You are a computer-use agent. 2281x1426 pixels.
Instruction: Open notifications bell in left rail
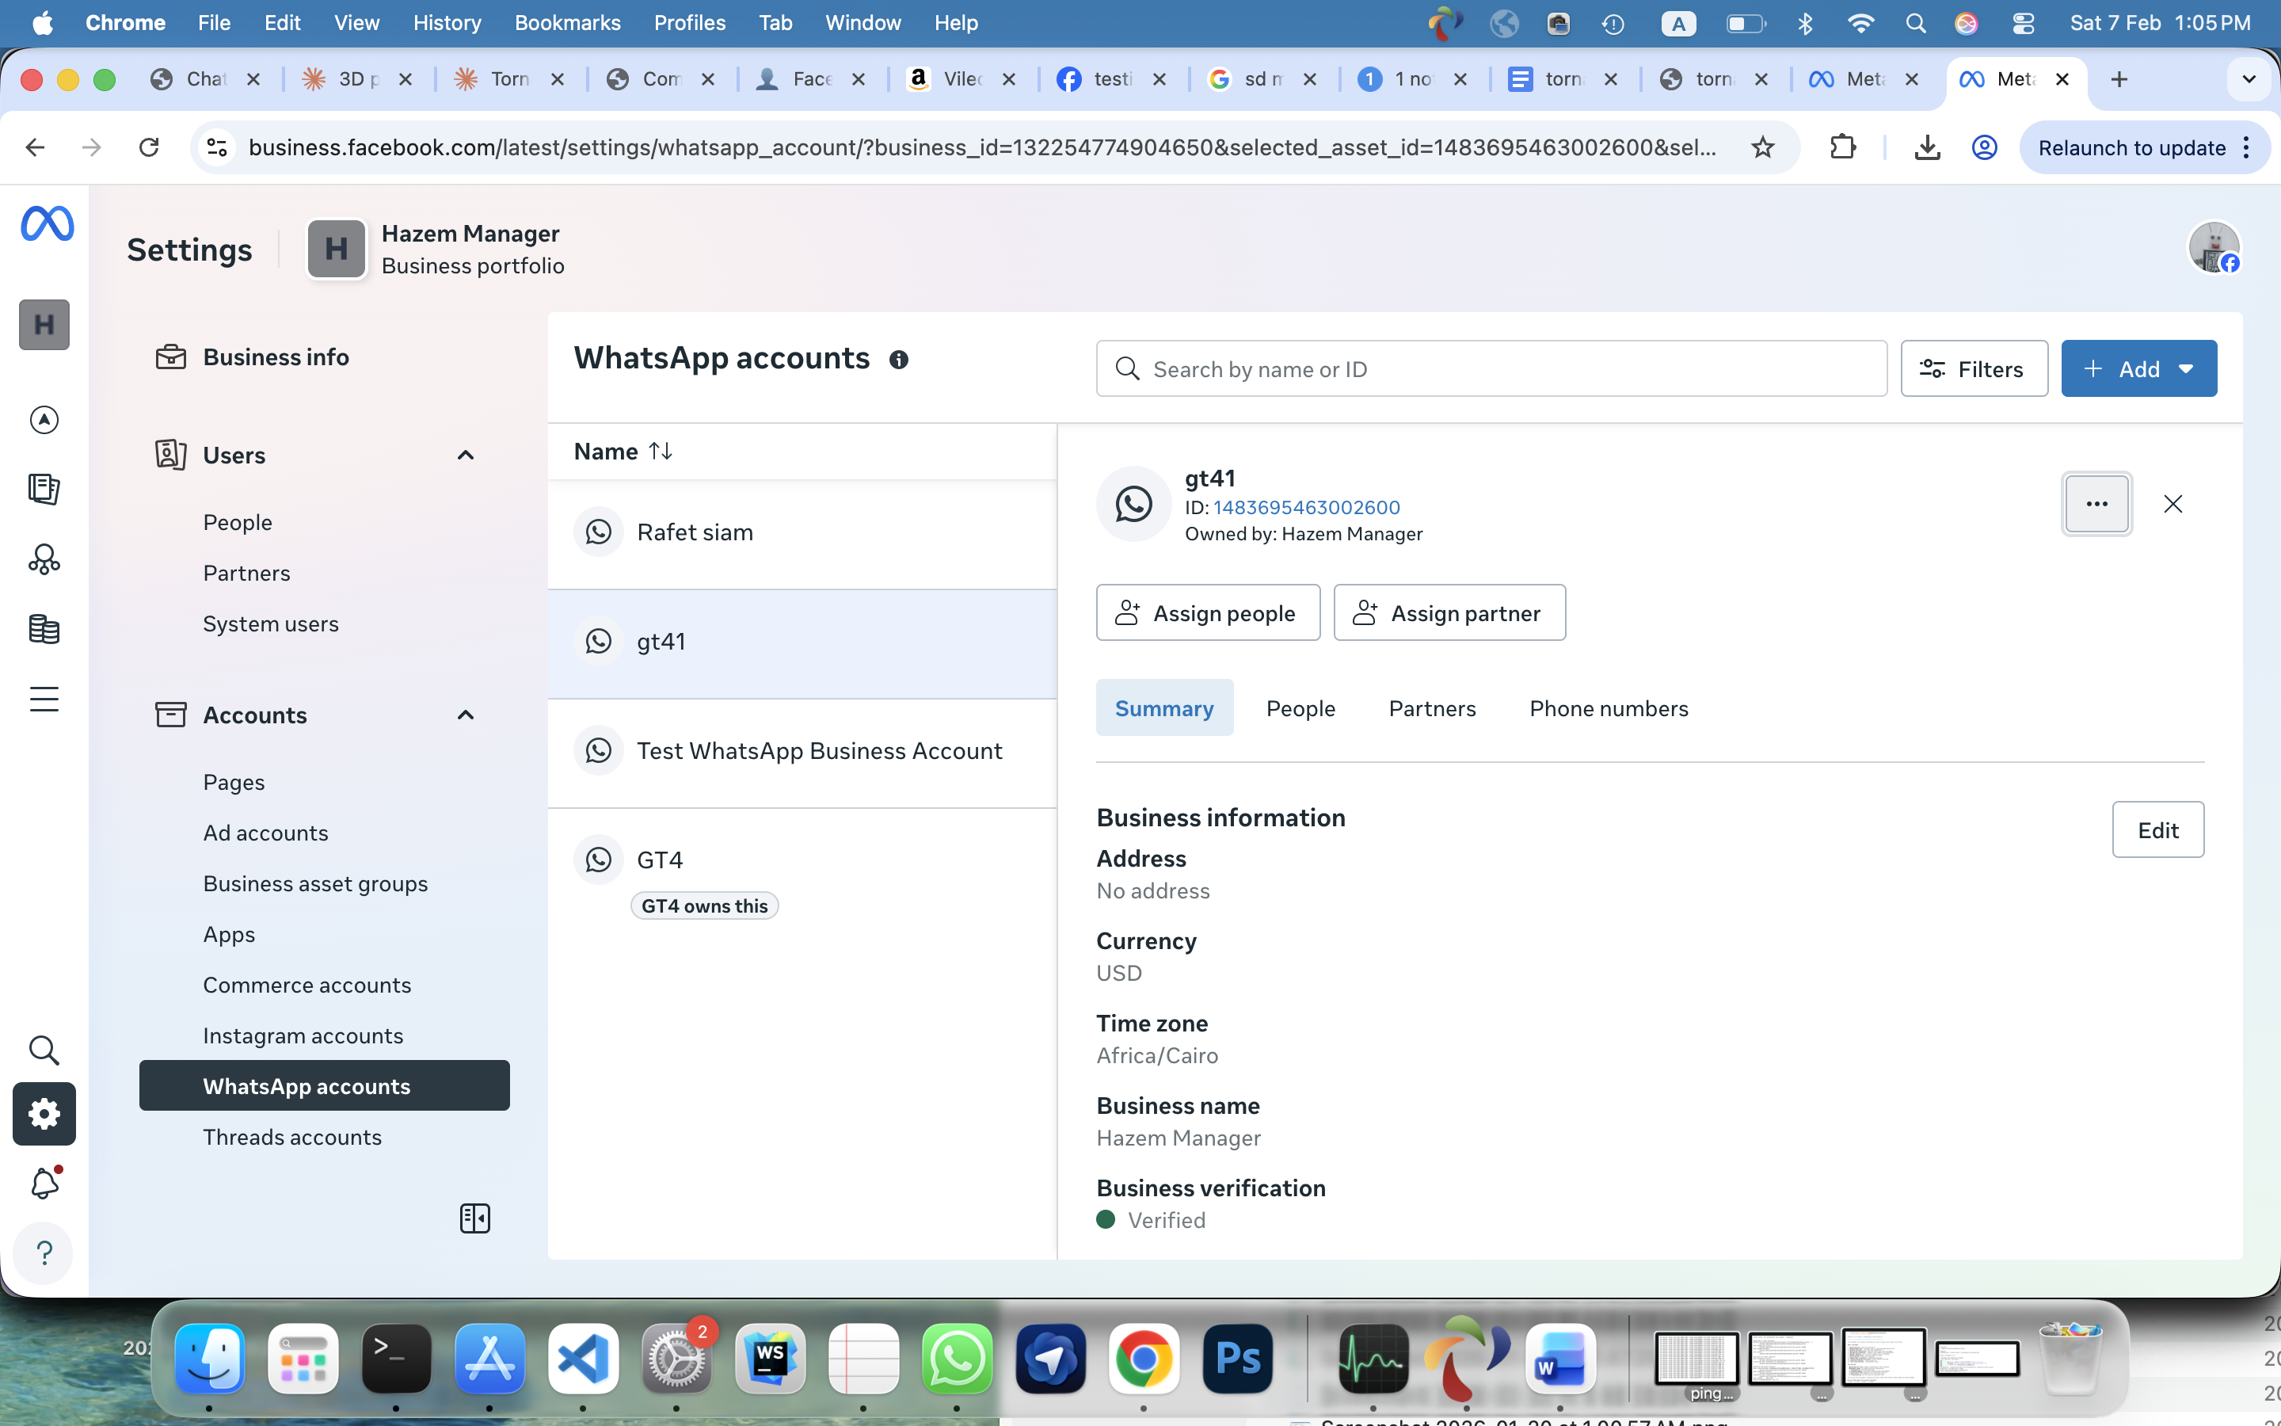[44, 1183]
